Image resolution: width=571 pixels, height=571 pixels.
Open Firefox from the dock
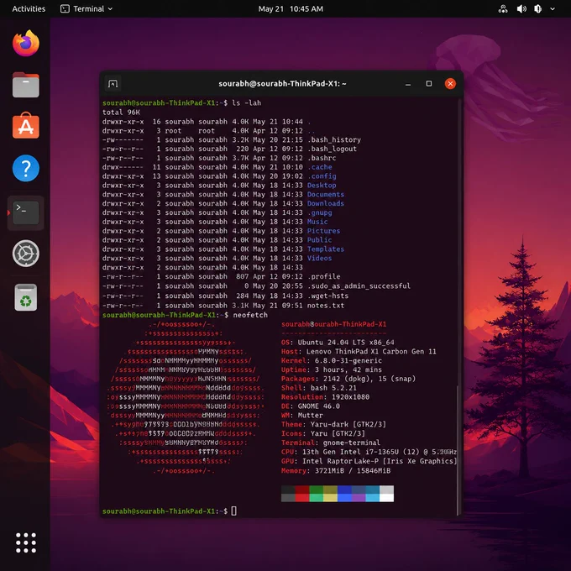25,44
